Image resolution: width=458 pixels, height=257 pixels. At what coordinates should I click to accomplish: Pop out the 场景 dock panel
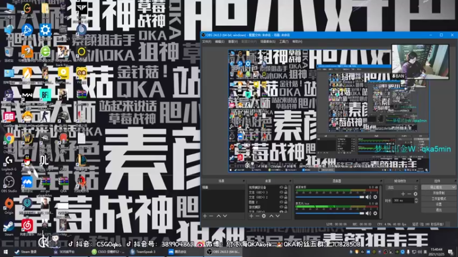click(243, 181)
